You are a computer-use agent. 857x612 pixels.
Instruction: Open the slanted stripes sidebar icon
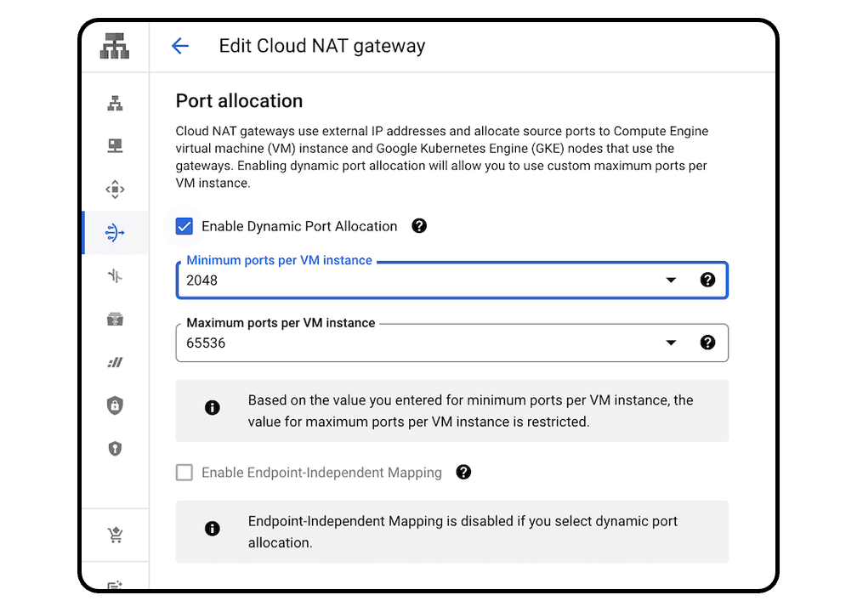(x=115, y=362)
